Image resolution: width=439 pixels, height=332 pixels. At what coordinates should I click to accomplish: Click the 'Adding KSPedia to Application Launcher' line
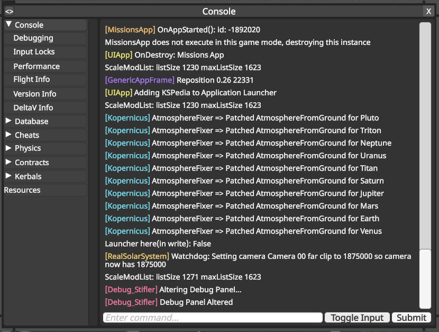[190, 93]
